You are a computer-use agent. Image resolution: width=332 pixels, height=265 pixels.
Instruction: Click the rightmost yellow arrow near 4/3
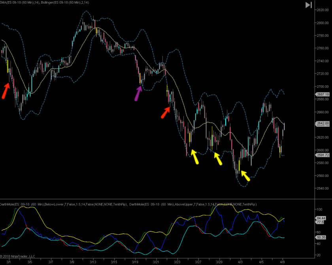click(x=245, y=175)
